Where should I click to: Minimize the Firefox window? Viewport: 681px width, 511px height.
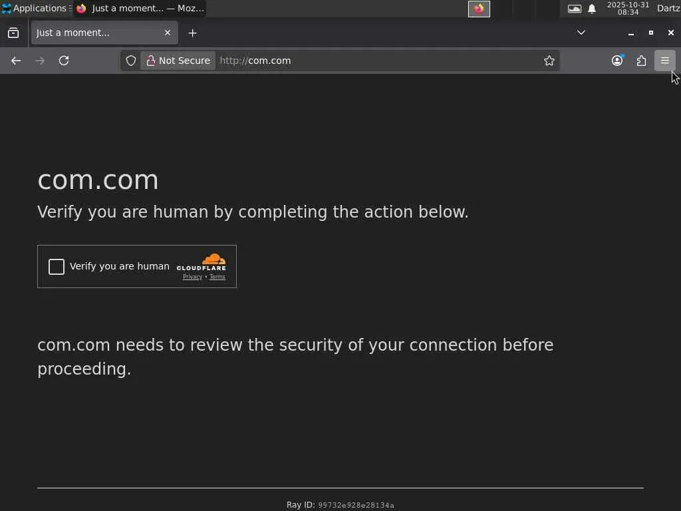[631, 33]
